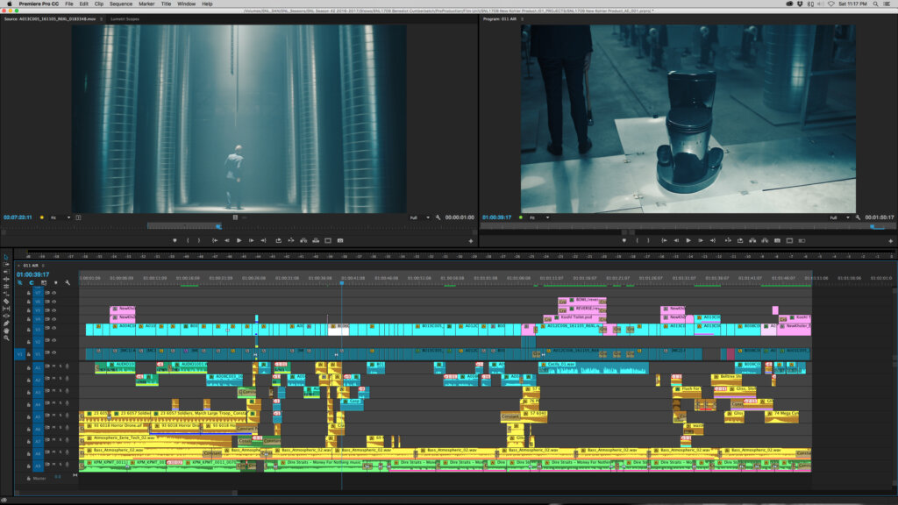Open the Apple menu
The image size is (898, 505).
coord(9,4)
